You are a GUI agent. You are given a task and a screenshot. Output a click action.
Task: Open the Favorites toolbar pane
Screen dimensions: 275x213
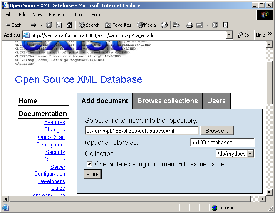(118, 25)
